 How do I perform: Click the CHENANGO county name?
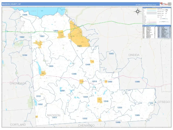pos(86,125)
